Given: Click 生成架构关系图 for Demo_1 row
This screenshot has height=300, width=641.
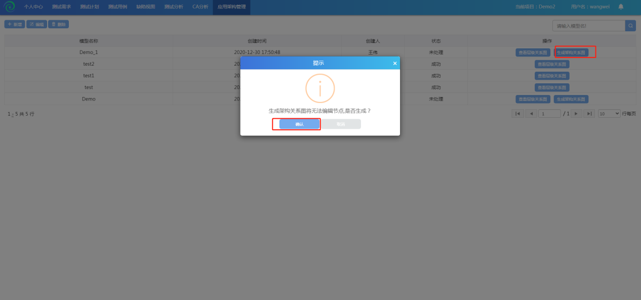Looking at the screenshot, I should pyautogui.click(x=571, y=53).
